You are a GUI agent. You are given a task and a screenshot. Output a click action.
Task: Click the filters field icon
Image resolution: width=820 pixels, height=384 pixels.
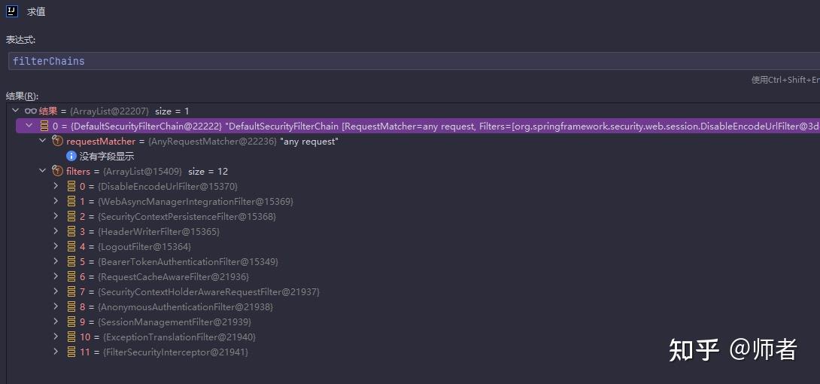58,171
